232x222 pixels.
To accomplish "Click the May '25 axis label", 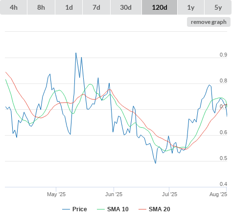I will coord(56,194).
